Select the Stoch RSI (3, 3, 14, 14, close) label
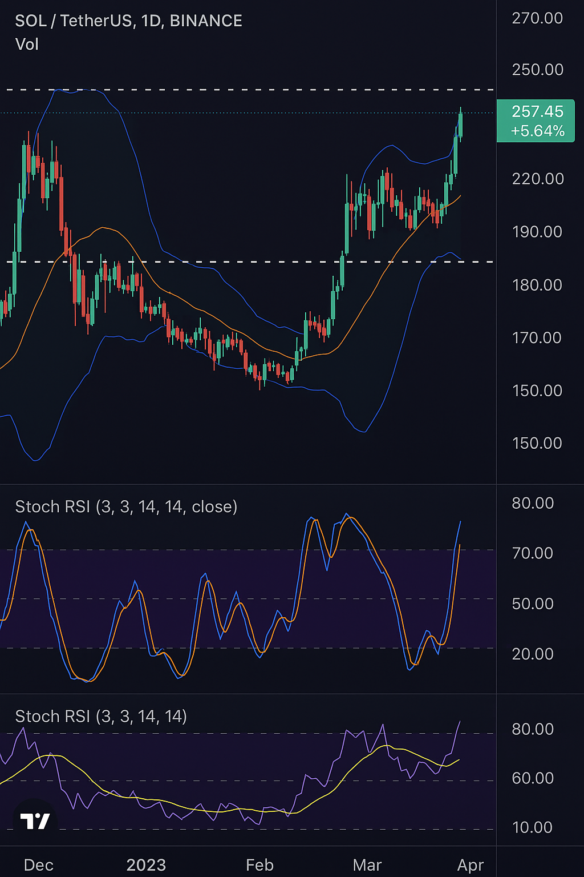 click(x=126, y=507)
